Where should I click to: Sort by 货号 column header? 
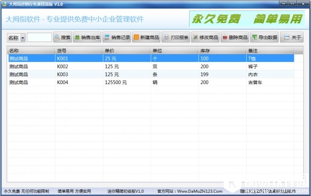pos(79,51)
